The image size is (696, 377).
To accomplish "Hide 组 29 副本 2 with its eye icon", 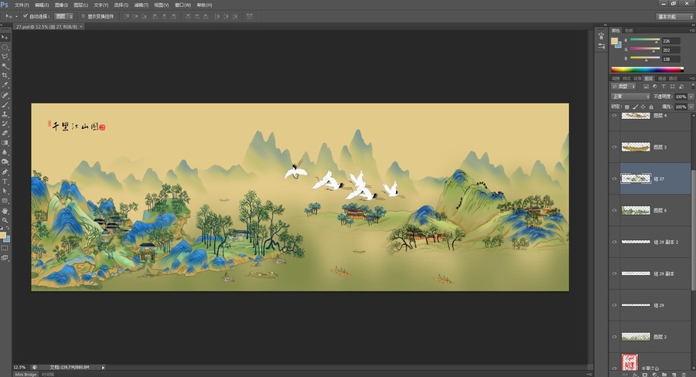I will coord(614,242).
